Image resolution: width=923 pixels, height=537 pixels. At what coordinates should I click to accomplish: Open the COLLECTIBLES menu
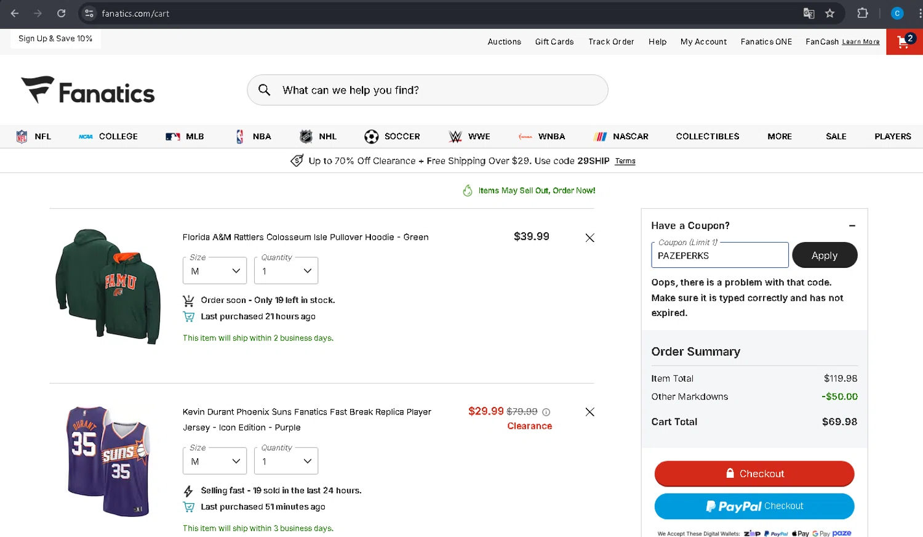pyautogui.click(x=708, y=137)
